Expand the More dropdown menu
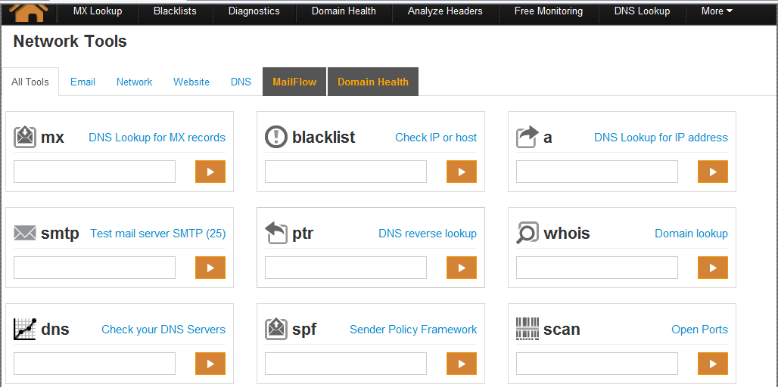 click(716, 11)
